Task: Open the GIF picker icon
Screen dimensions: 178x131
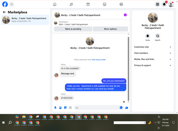Action: 70,108
